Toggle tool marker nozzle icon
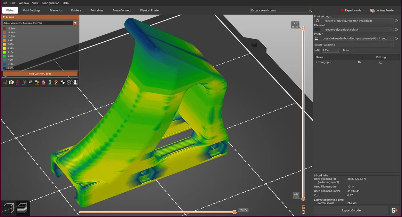The height and width of the screenshot is (217, 402). [75, 82]
